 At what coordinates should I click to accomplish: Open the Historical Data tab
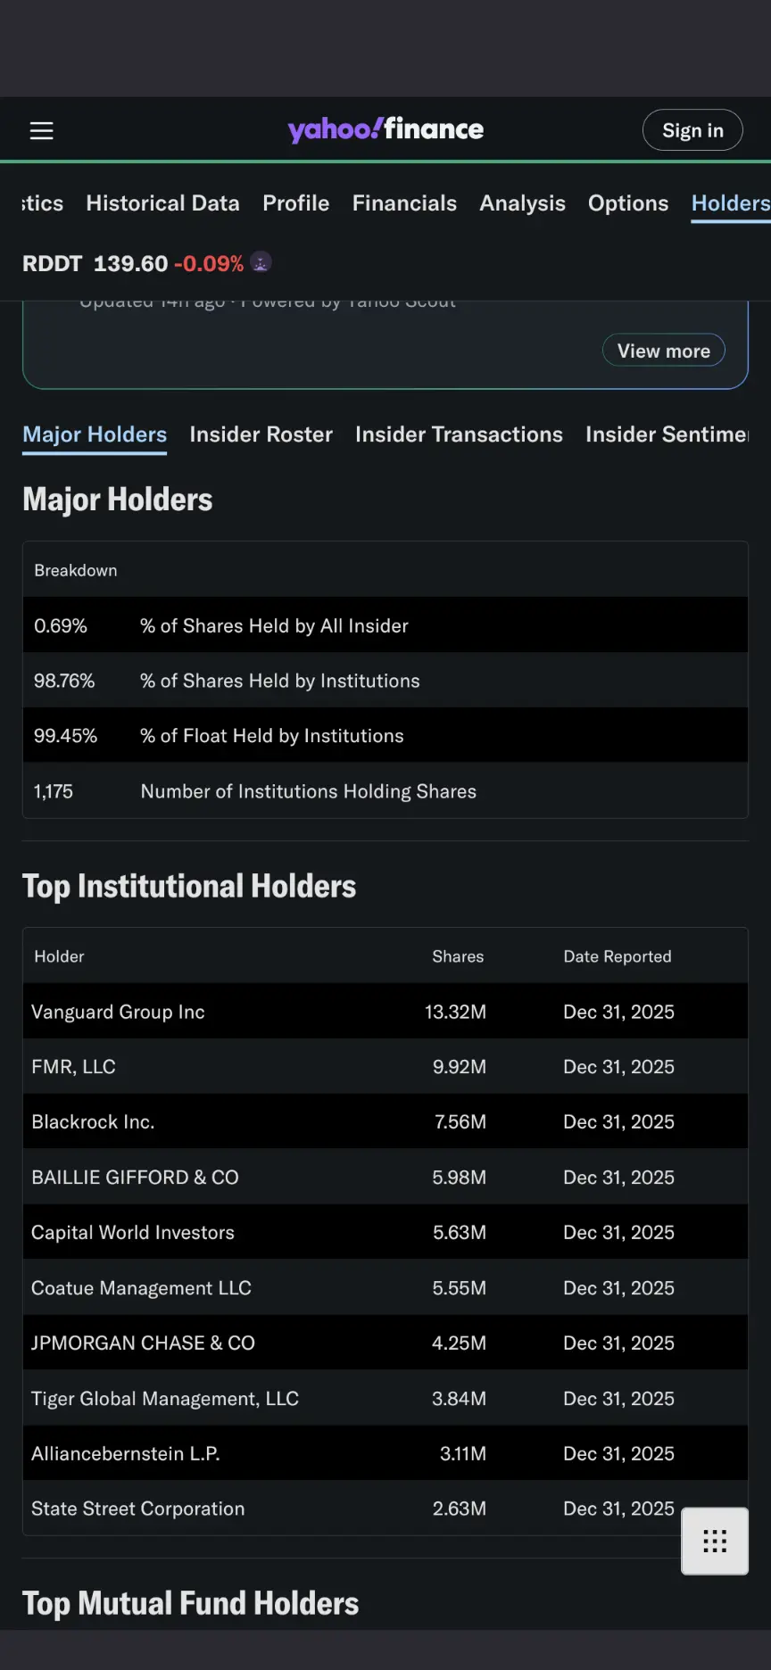162,203
